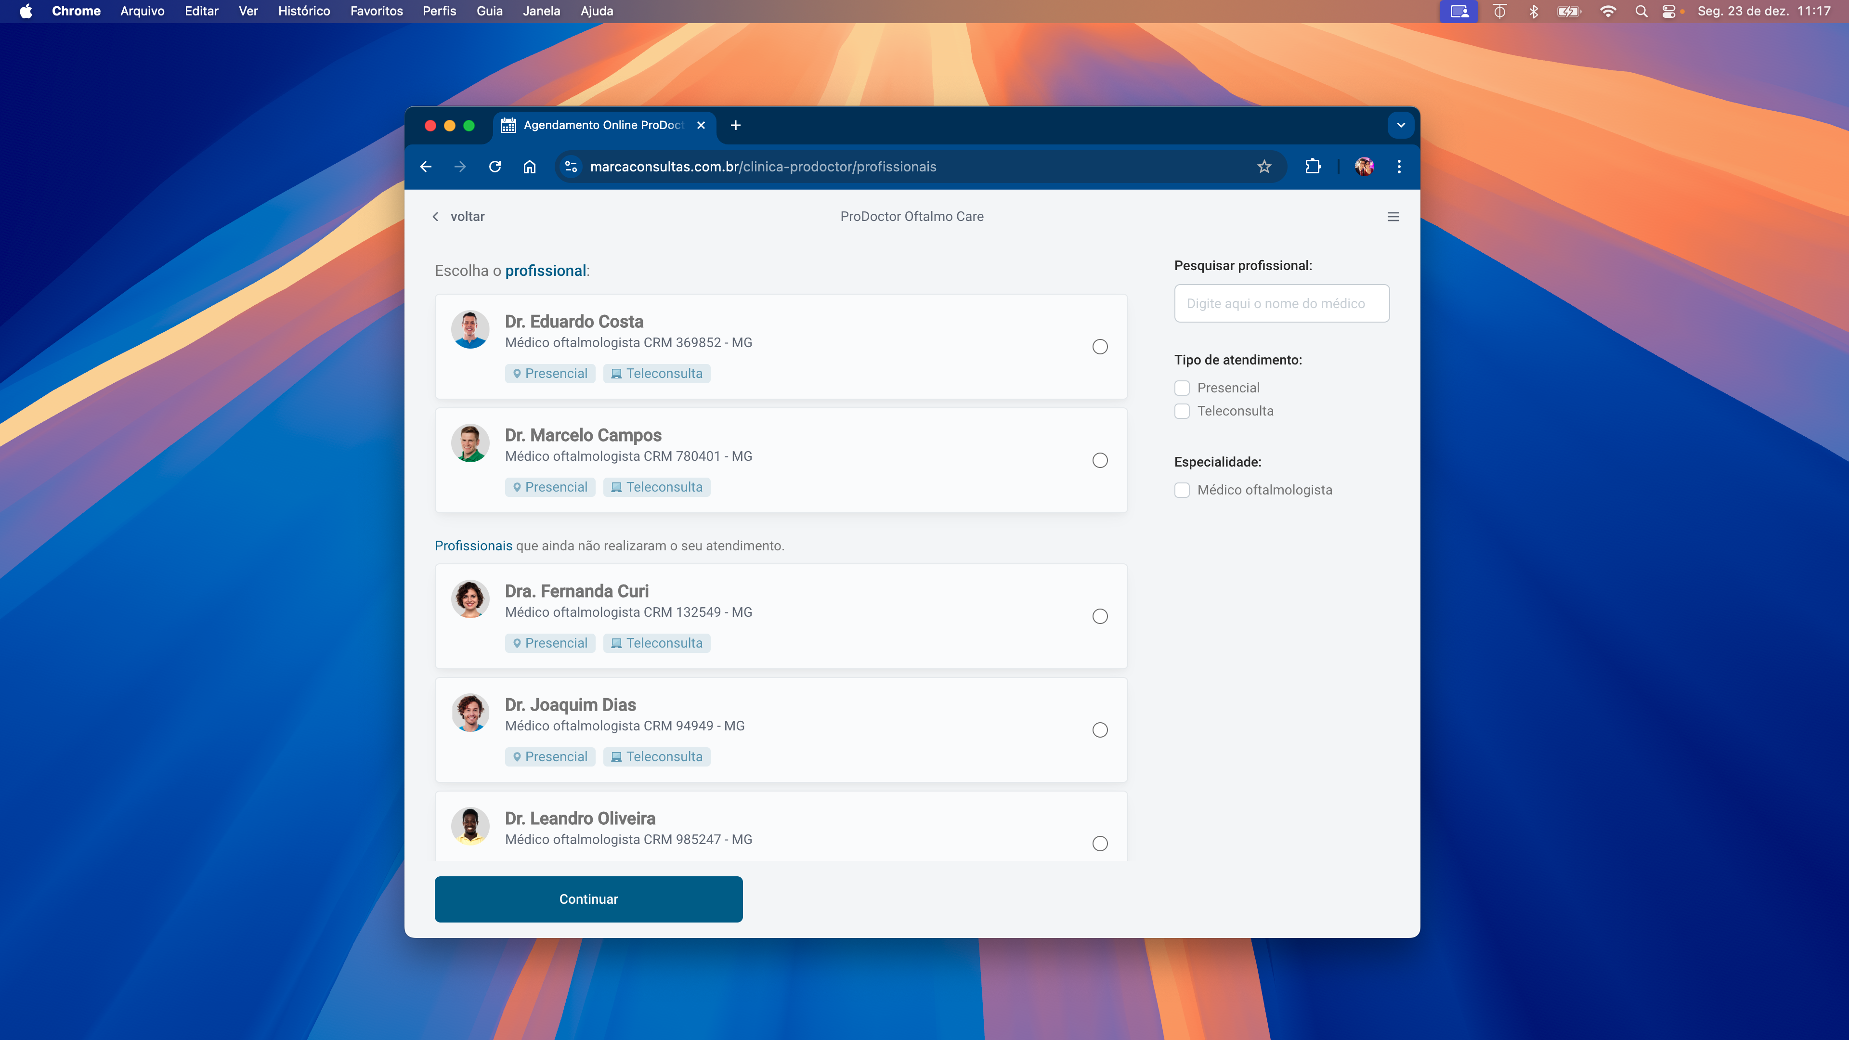This screenshot has height=1040, width=1849.
Task: Click the address bar URL
Action: pyautogui.click(x=763, y=167)
